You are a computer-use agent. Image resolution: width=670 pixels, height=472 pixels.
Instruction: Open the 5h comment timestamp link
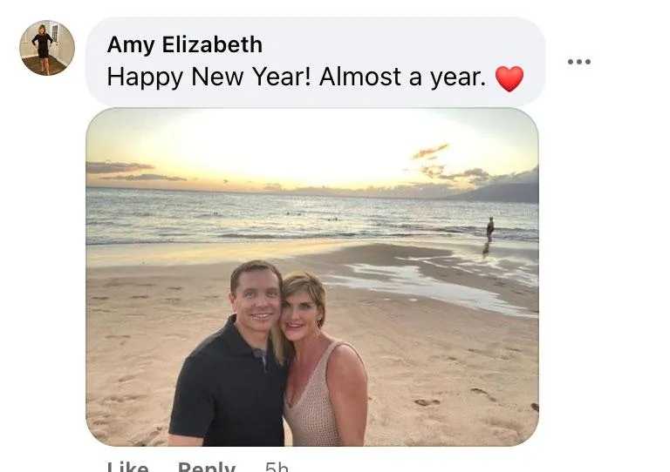pos(277,467)
